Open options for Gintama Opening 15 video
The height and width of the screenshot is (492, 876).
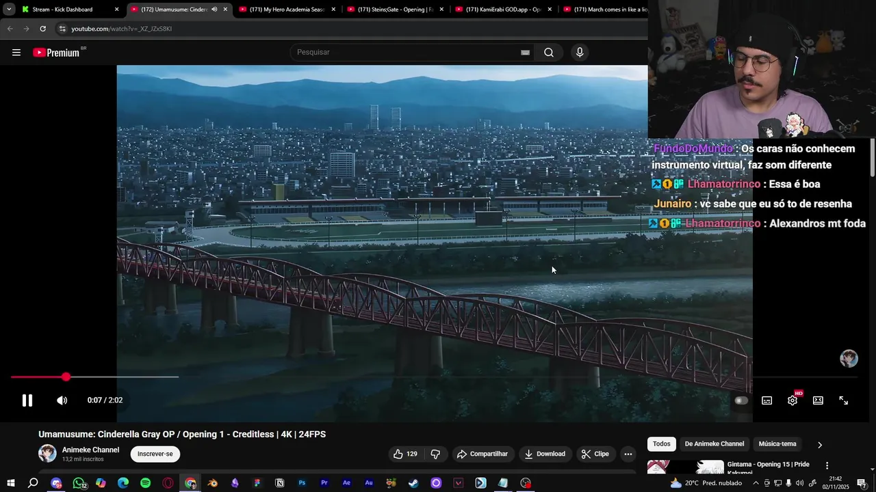tap(827, 466)
